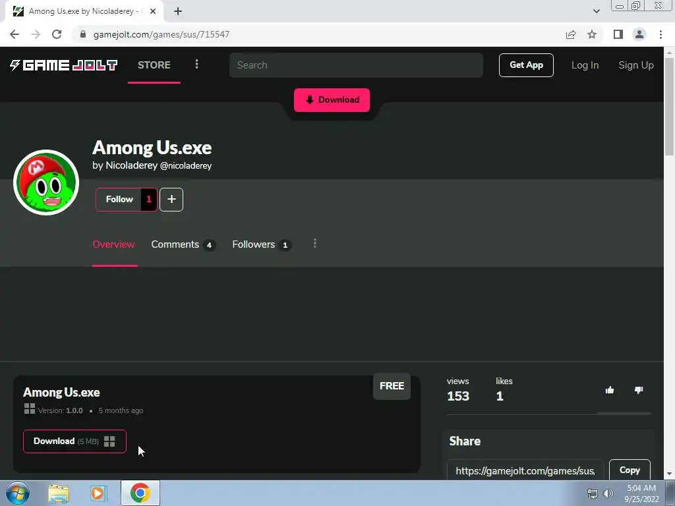Focus the Search field
Screen dimensions: 675x506
tap(356, 65)
